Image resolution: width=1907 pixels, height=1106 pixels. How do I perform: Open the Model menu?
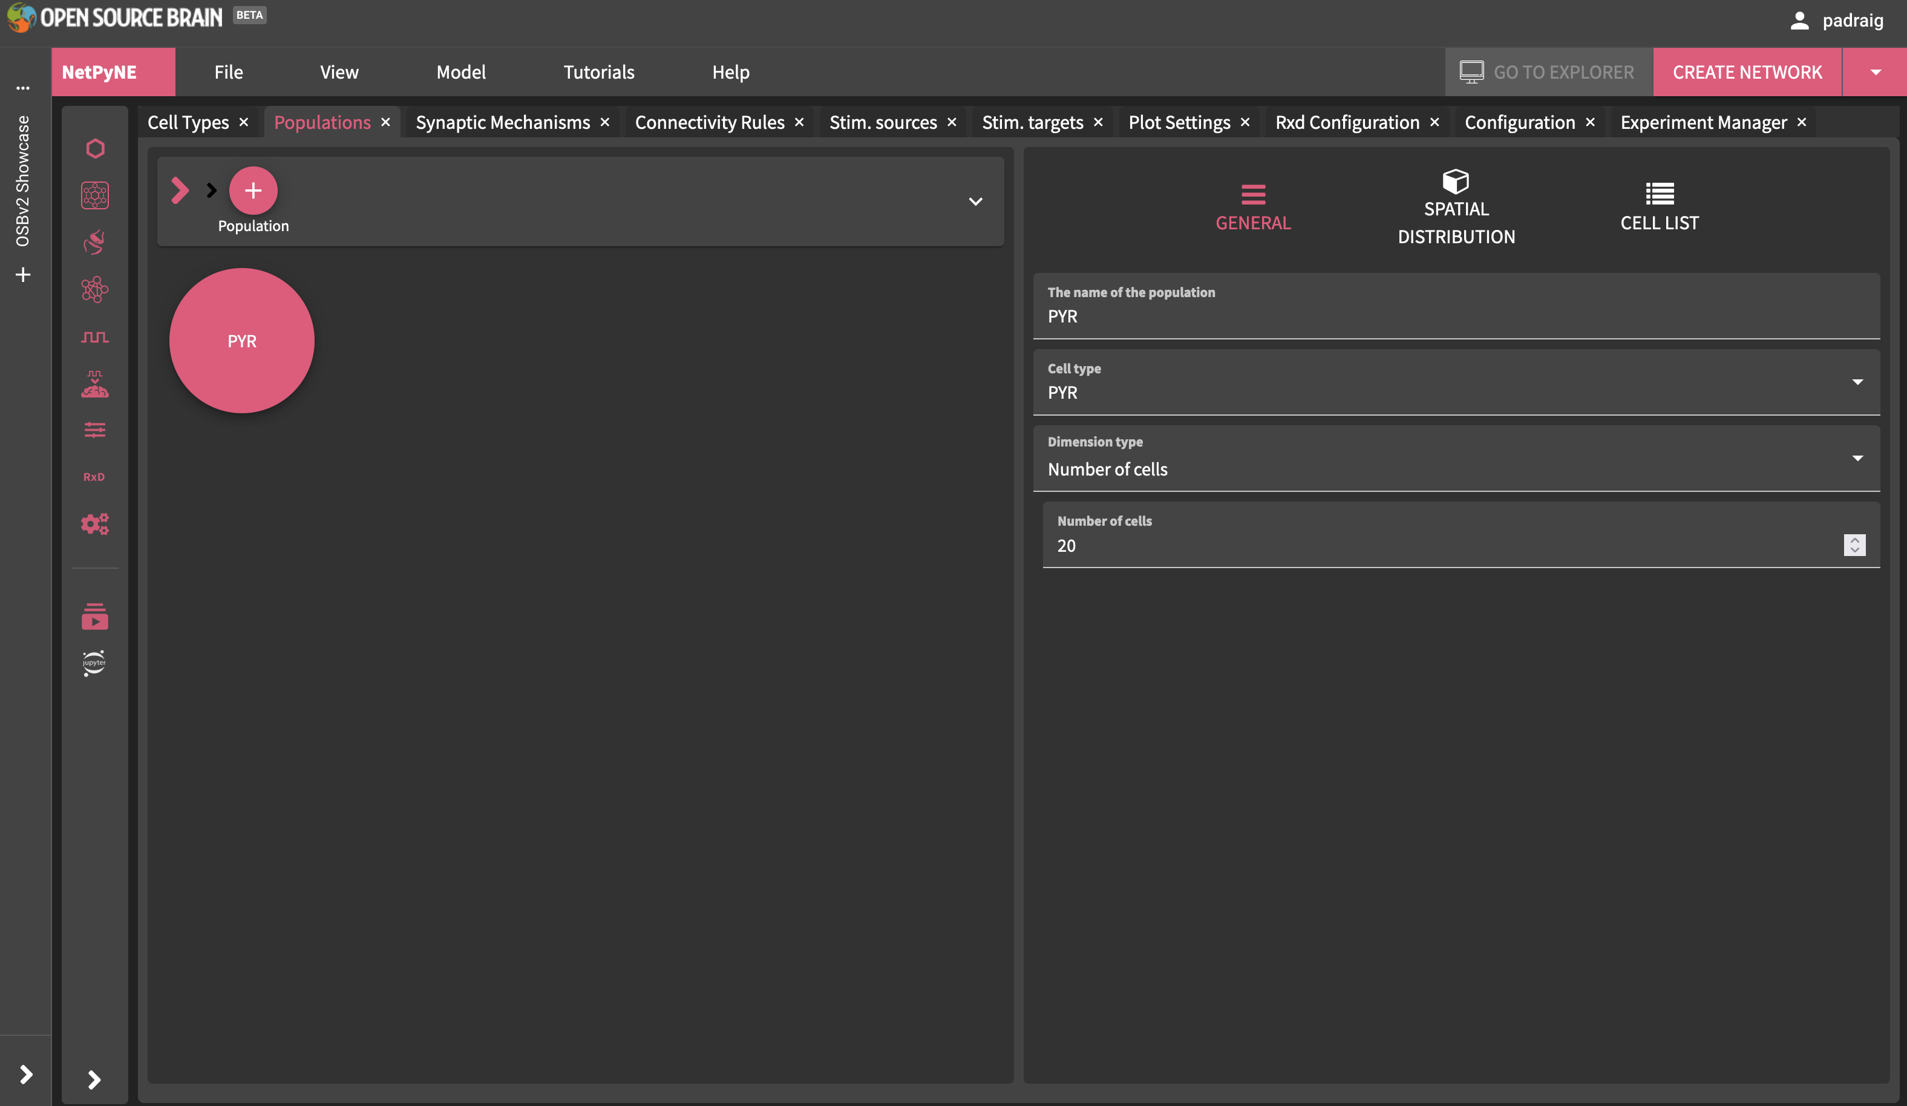461,72
